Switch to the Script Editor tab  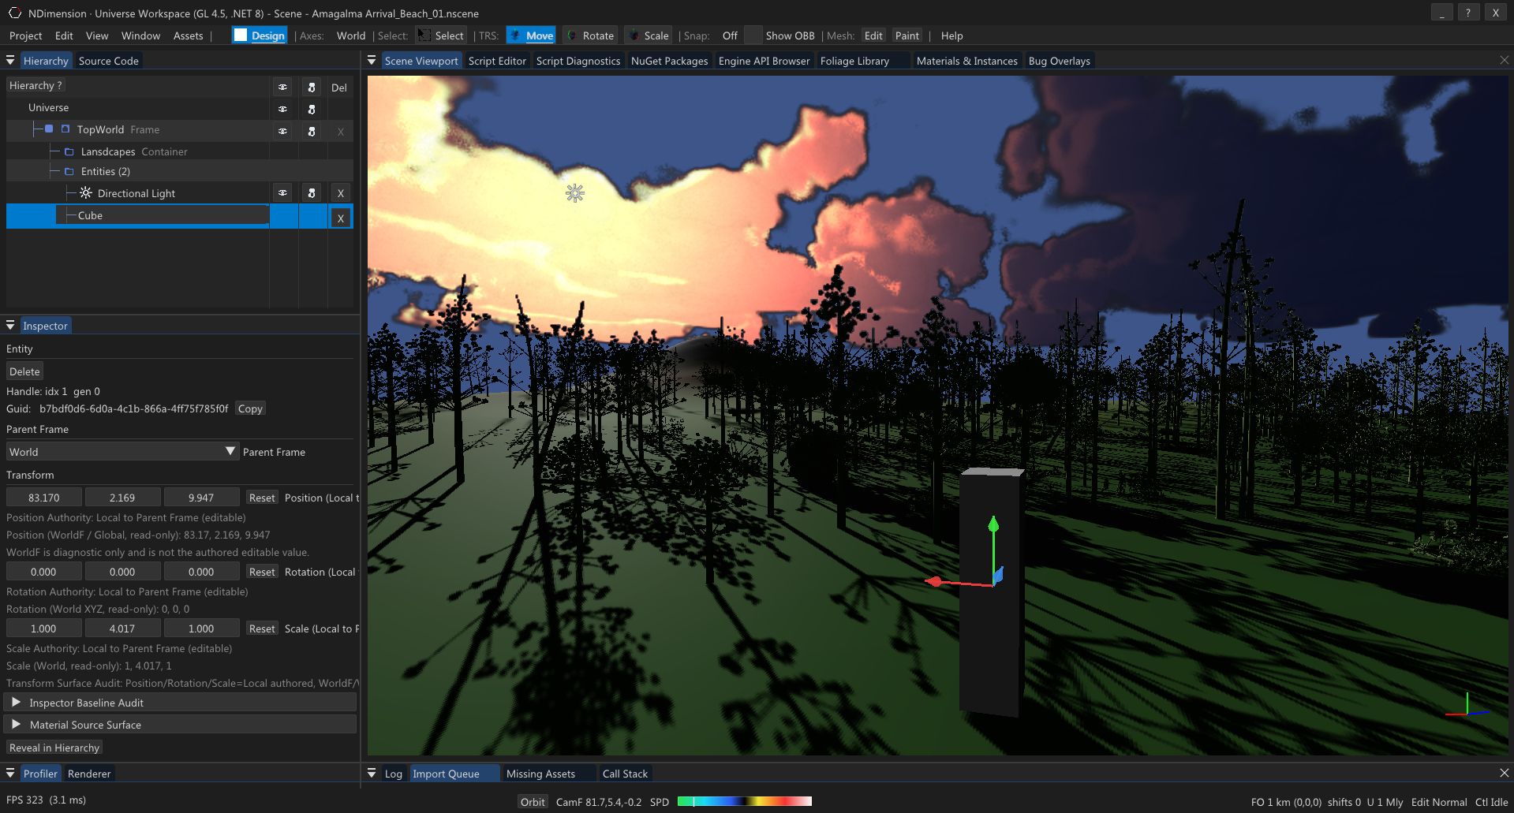[497, 60]
